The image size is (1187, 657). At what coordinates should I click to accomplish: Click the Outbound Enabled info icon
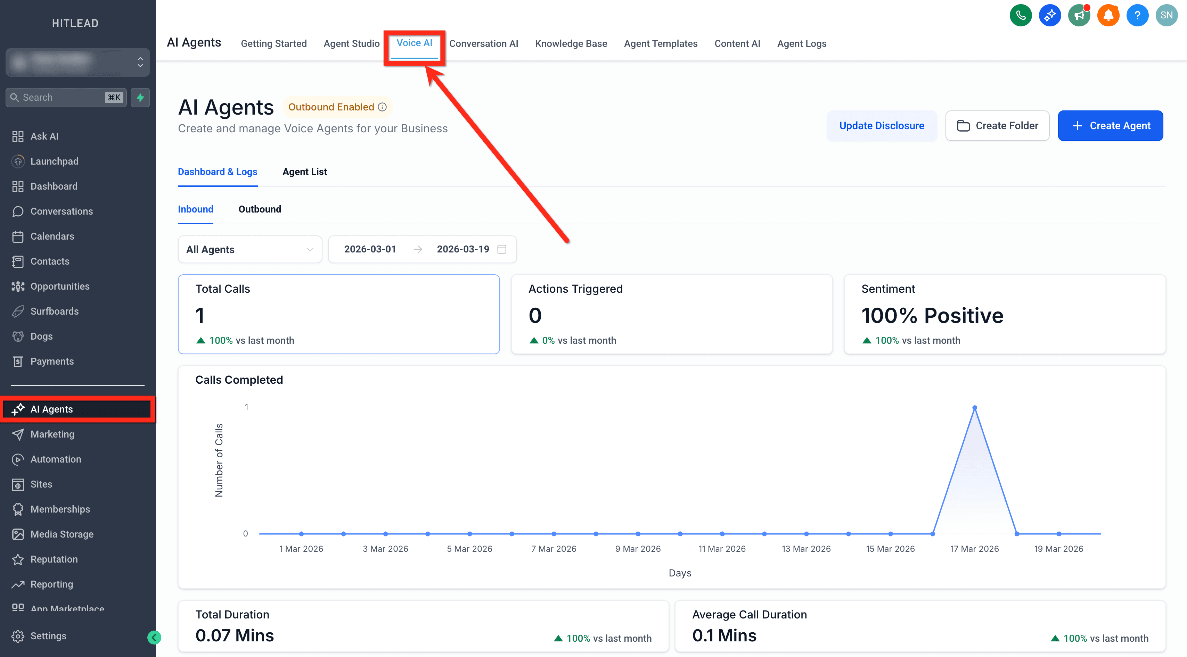pos(382,107)
